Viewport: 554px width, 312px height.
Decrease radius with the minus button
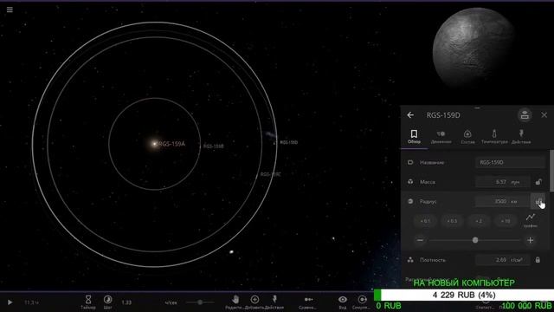[420, 240]
